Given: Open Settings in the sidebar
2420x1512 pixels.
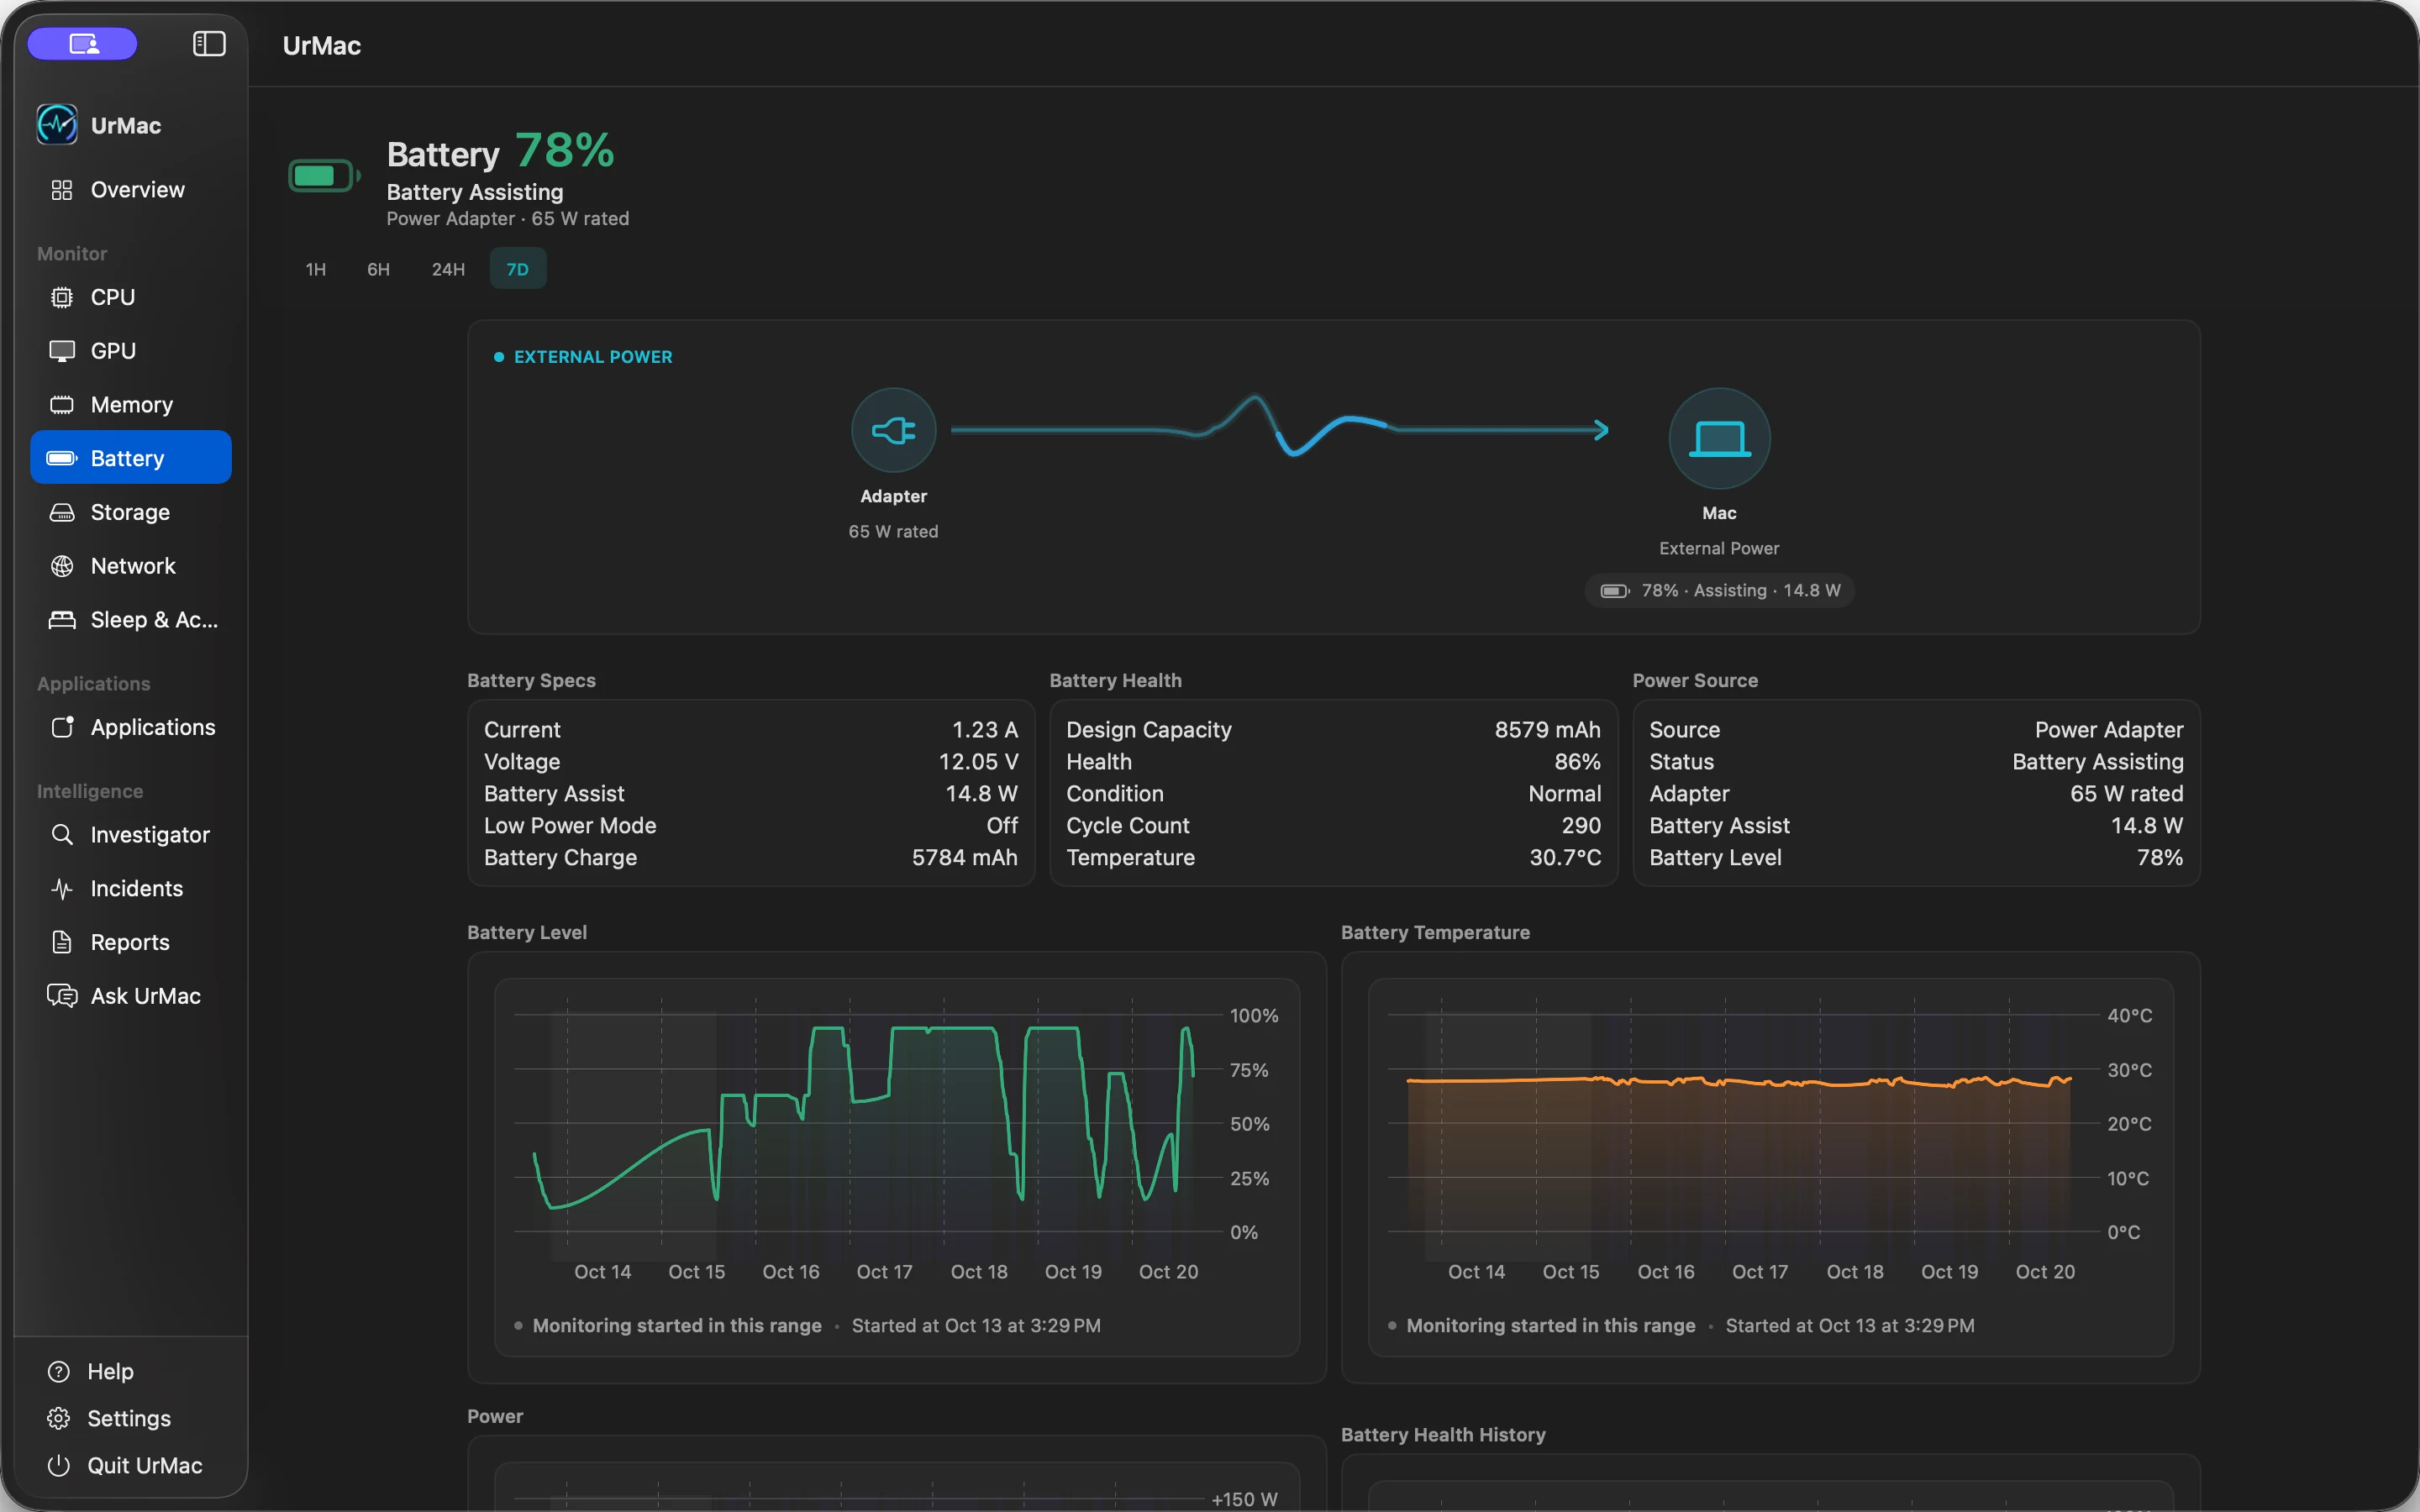Looking at the screenshot, I should (x=110, y=1418).
